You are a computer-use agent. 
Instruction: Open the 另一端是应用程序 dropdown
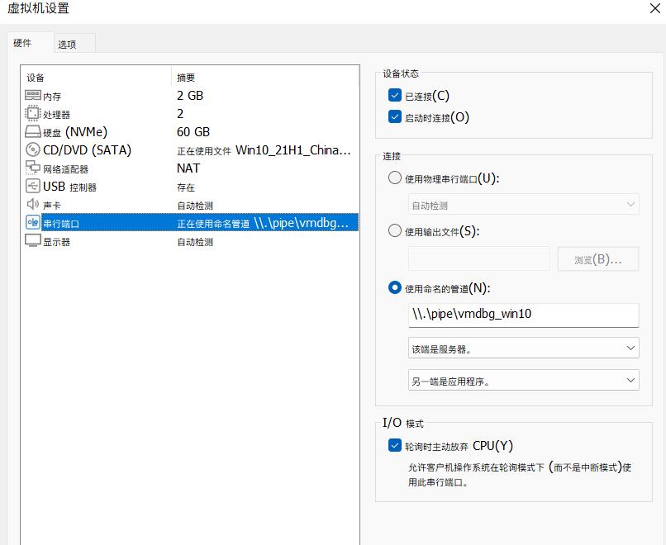click(523, 381)
